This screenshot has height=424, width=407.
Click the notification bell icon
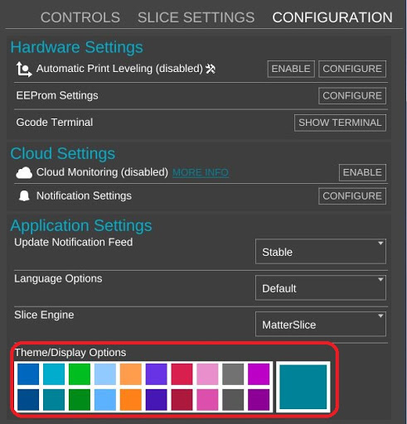click(24, 196)
